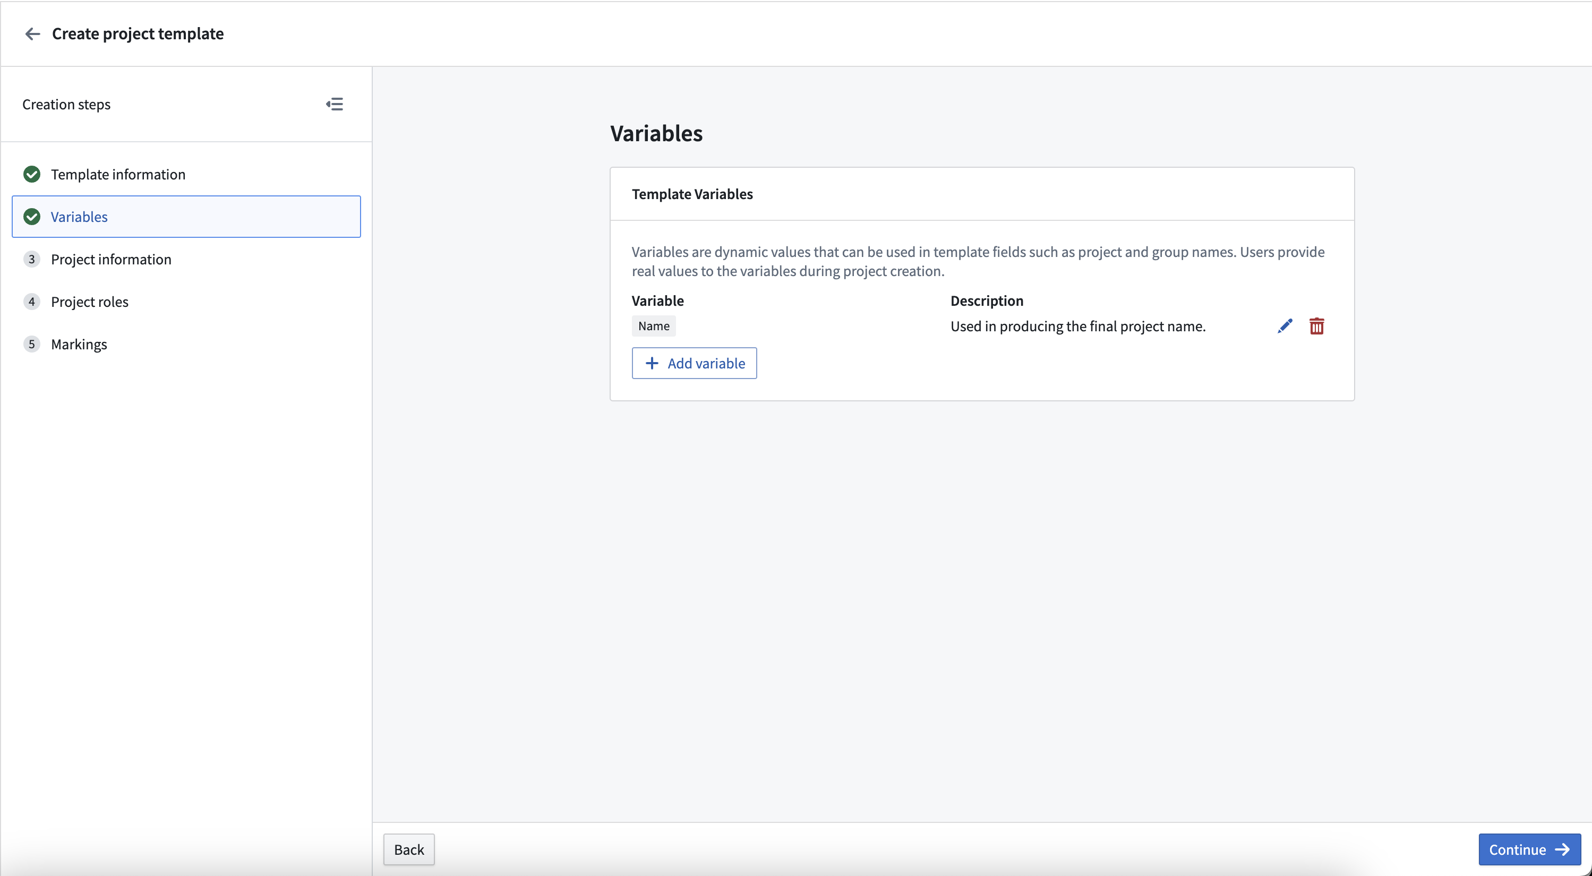Image resolution: width=1592 pixels, height=876 pixels.
Task: Open the Template information step
Action: [186, 174]
